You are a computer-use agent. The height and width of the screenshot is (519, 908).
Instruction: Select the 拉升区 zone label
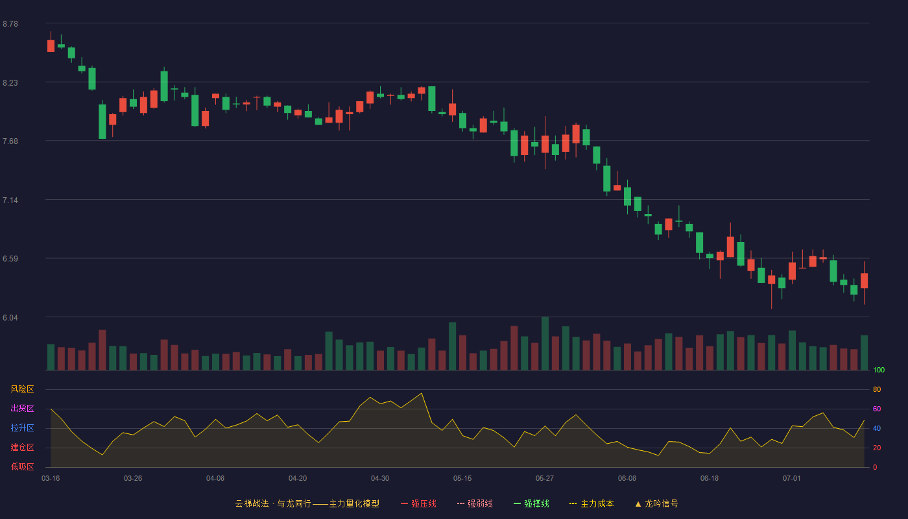click(23, 428)
